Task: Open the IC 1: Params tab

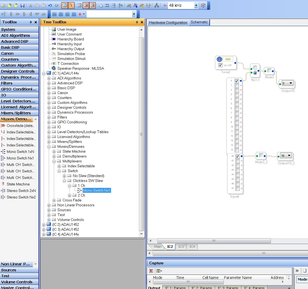Action: pyautogui.click(x=176, y=287)
